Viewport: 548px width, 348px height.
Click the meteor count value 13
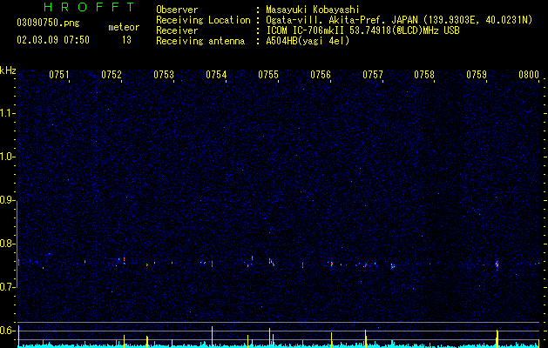(x=126, y=40)
